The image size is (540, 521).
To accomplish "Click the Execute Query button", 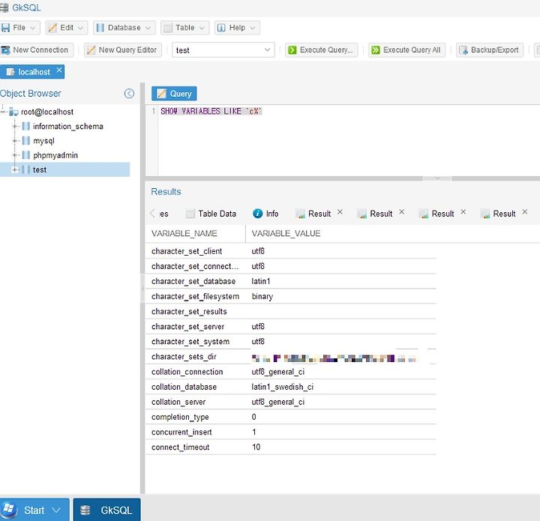I will point(321,50).
